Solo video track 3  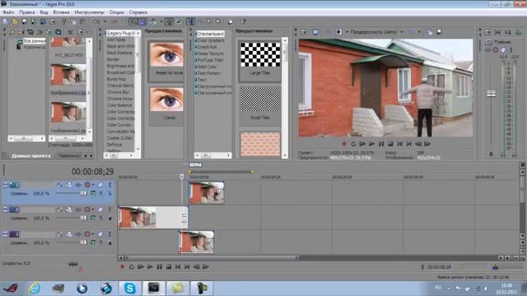click(110, 234)
